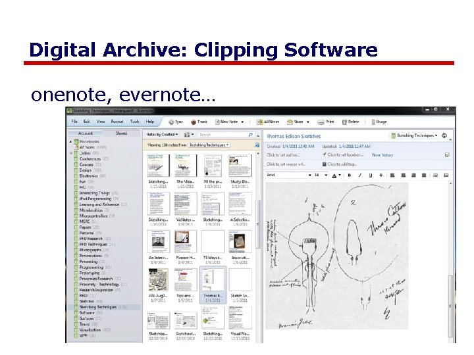This screenshot has height=355, width=474.
Task: Click the Sync toolbar button
Action: coord(176,122)
